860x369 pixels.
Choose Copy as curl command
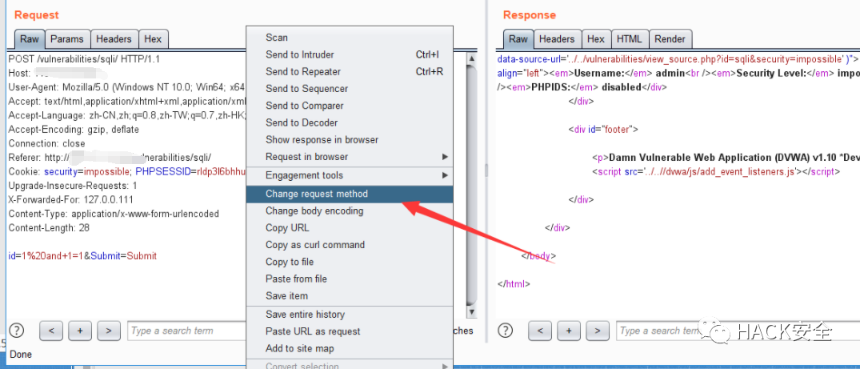[350, 245]
